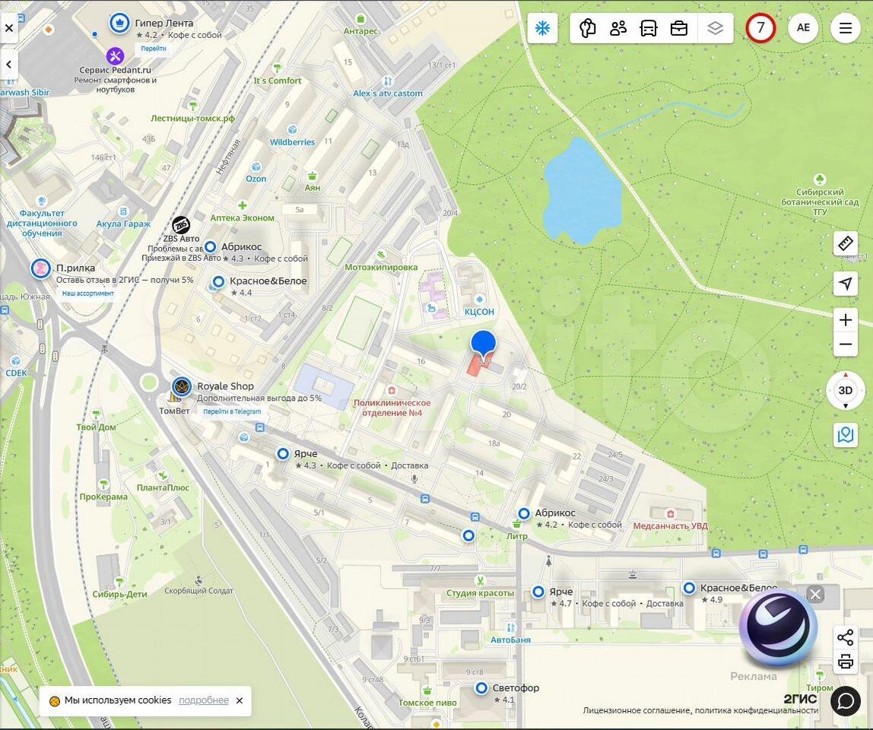Click the print map icon
Screen dimensions: 873x730
click(845, 662)
